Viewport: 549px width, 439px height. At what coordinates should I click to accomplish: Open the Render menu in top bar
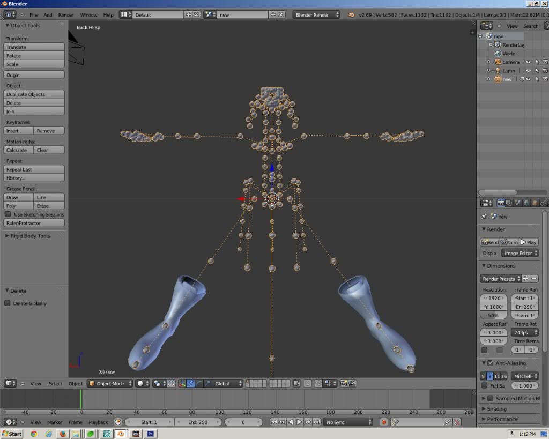(66, 15)
